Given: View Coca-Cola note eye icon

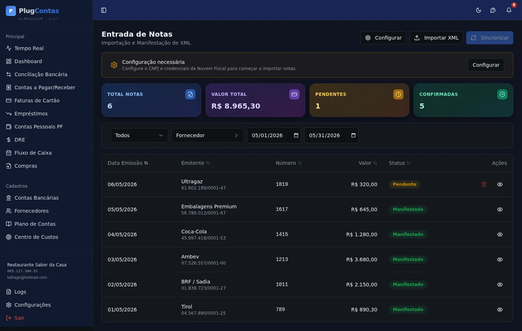Looking at the screenshot, I should point(500,234).
